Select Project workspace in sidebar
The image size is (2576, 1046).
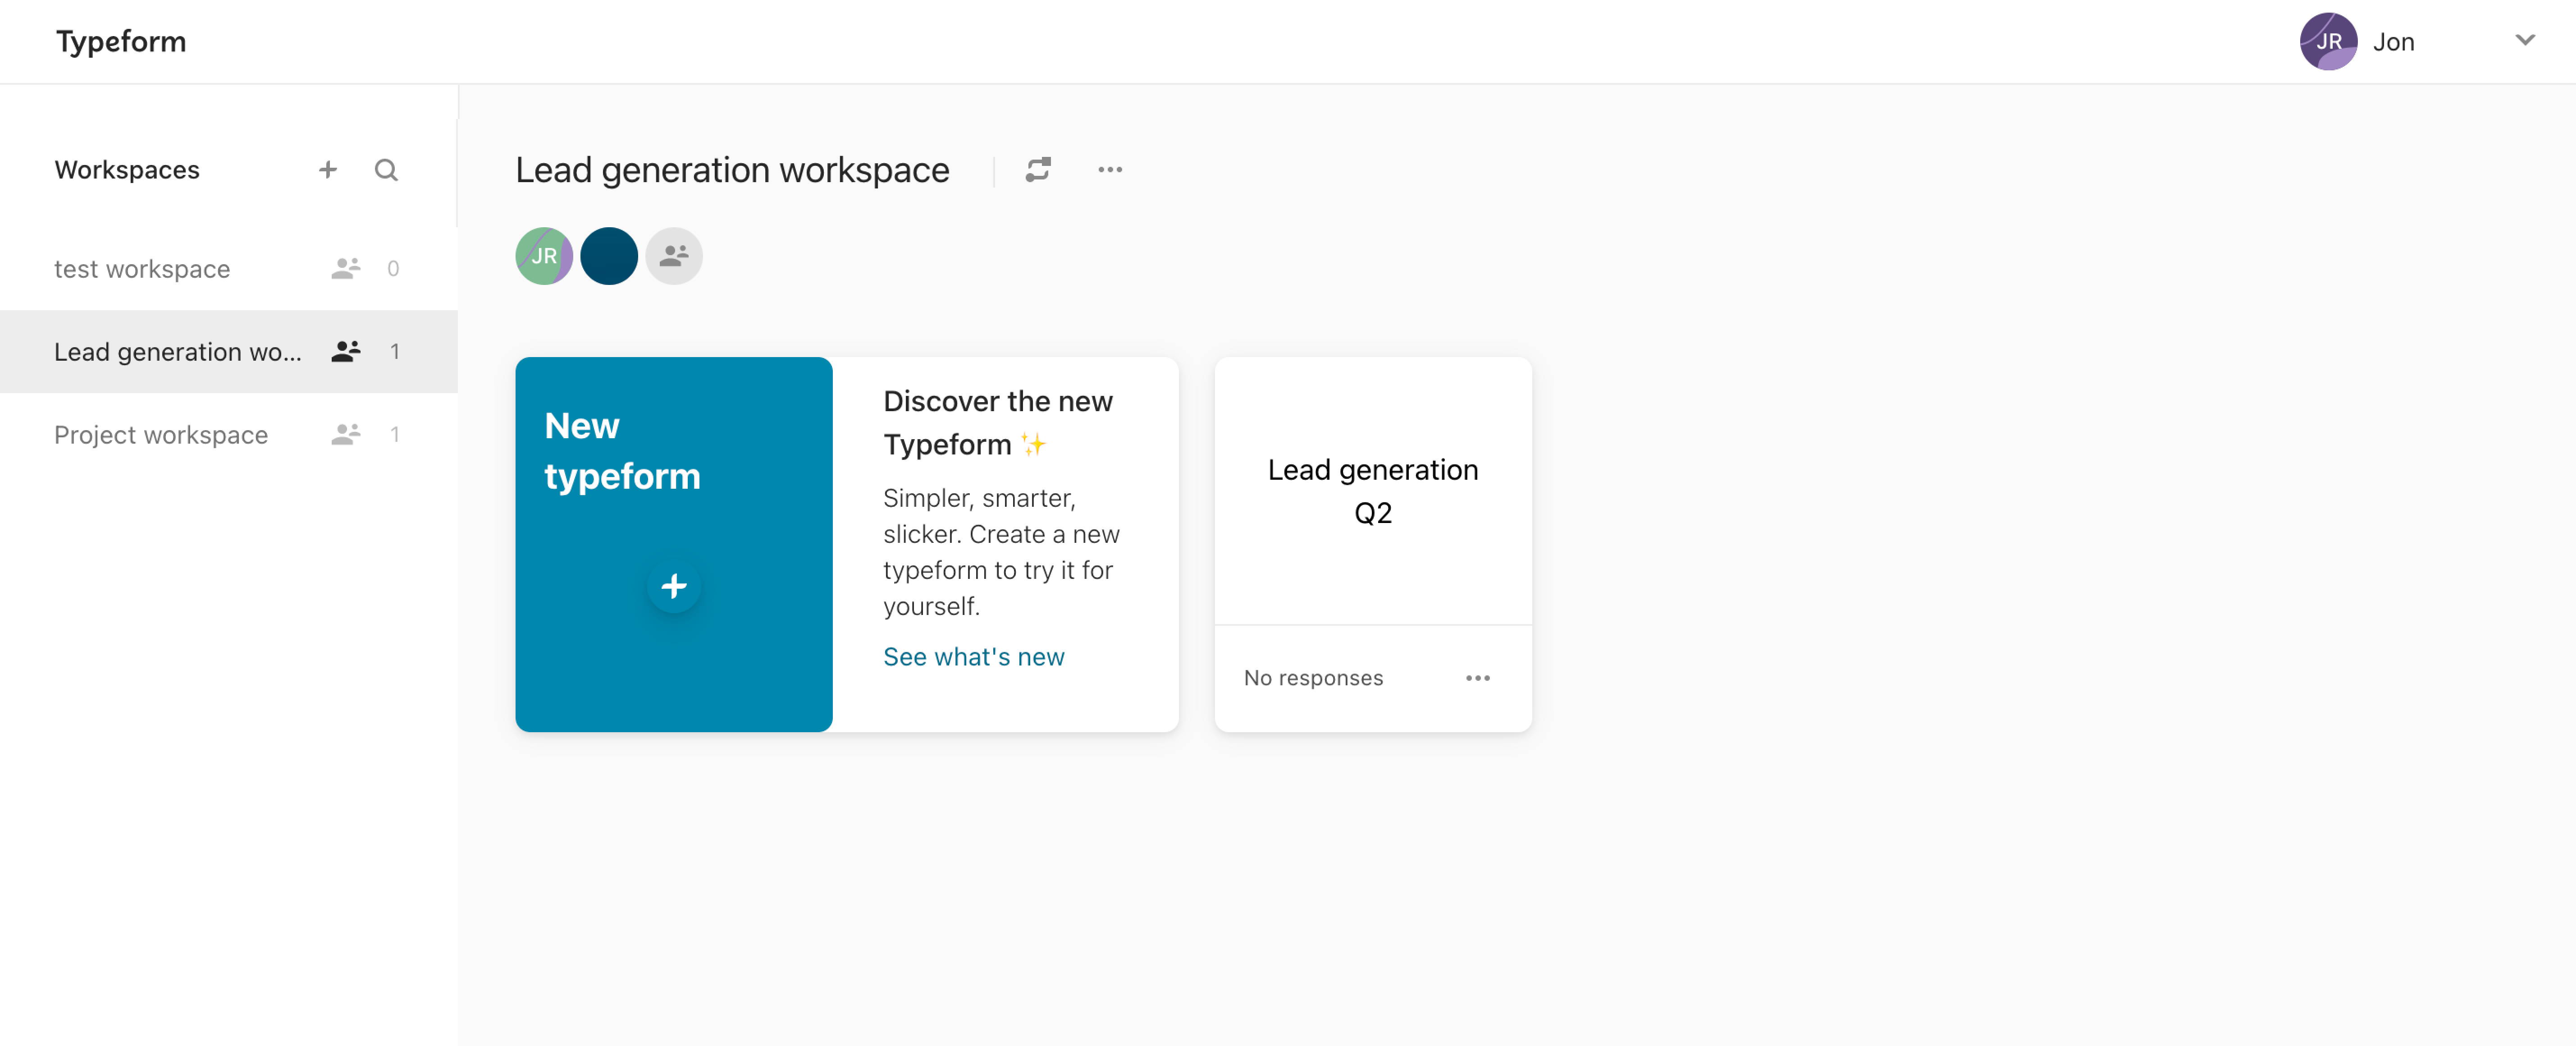(x=229, y=434)
